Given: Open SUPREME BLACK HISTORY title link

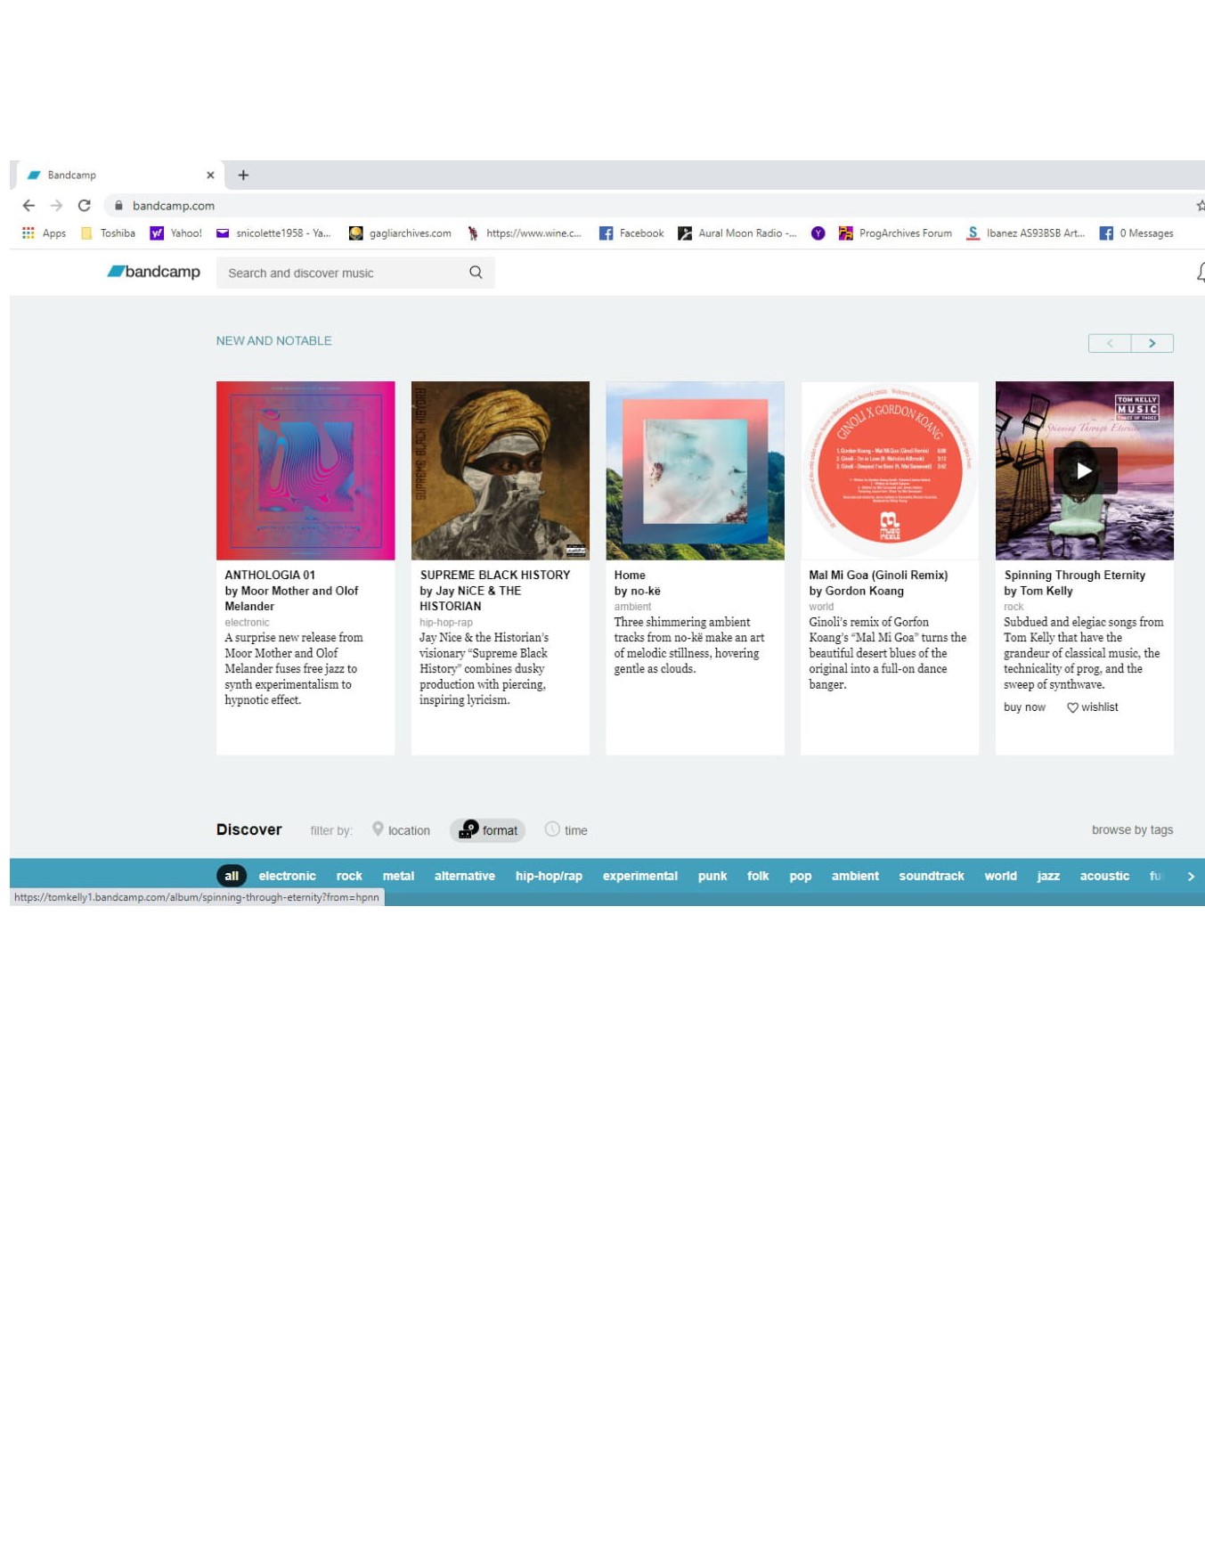Looking at the screenshot, I should coord(495,576).
